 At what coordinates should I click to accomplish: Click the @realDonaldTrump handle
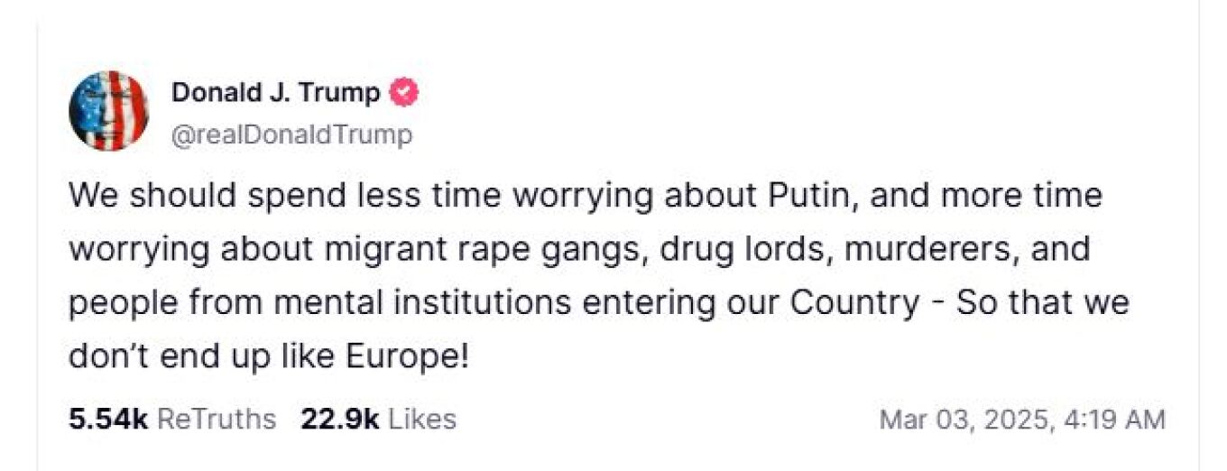(x=291, y=134)
